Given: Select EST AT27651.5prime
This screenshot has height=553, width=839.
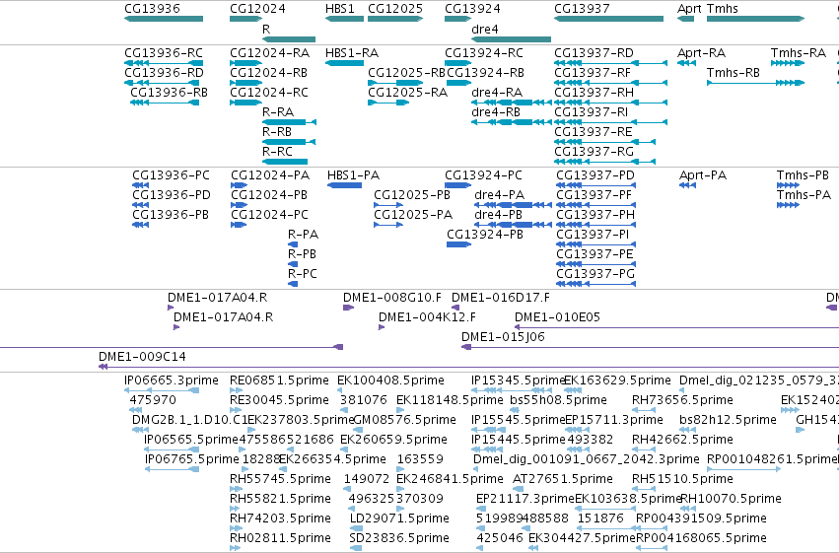Looking at the screenshot, I should (519, 489).
